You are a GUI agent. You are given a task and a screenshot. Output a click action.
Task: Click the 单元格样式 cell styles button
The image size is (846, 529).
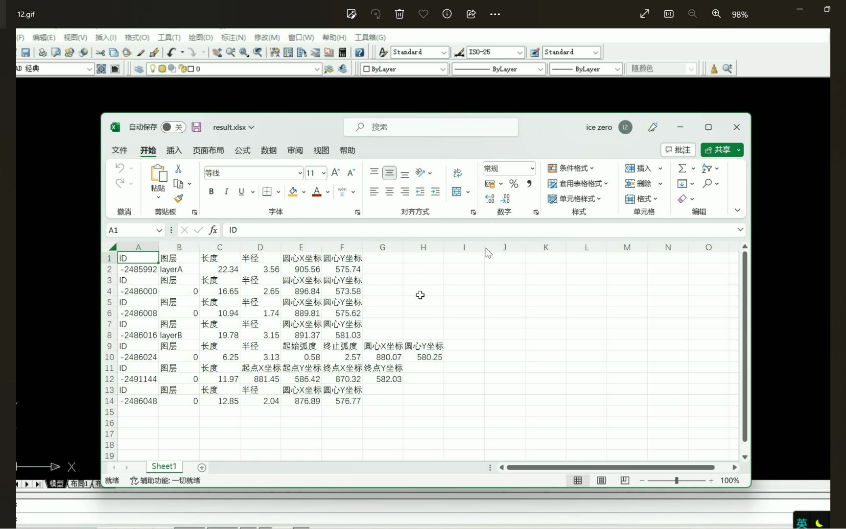[x=574, y=198]
